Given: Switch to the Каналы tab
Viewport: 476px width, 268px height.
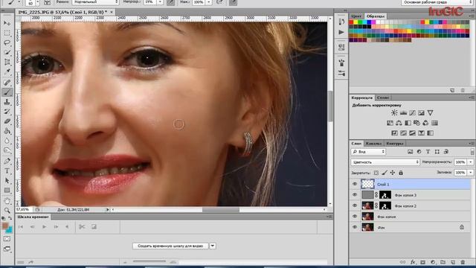Looking at the screenshot, I should [x=373, y=143].
